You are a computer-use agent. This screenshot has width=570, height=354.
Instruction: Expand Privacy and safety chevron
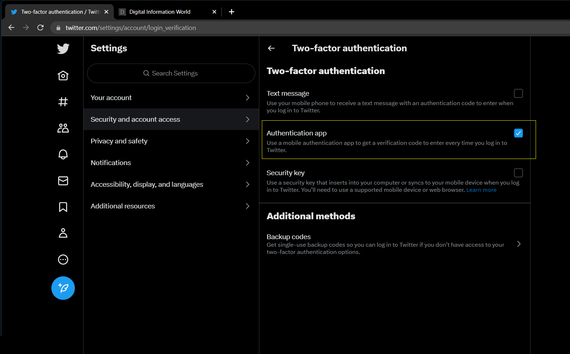(x=247, y=141)
